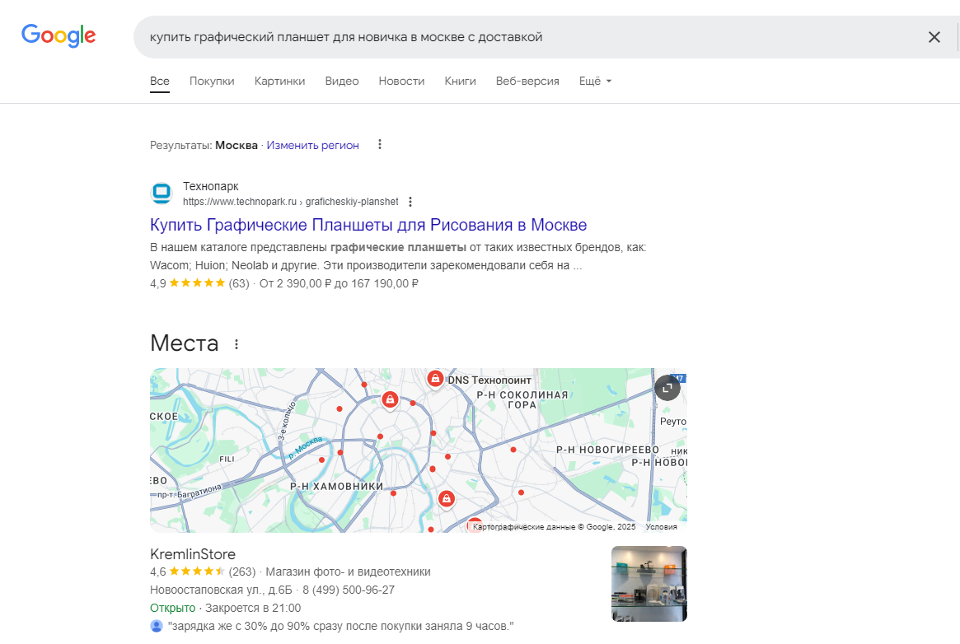The image size is (960, 644).
Task: Click the Google logo
Action: click(59, 35)
